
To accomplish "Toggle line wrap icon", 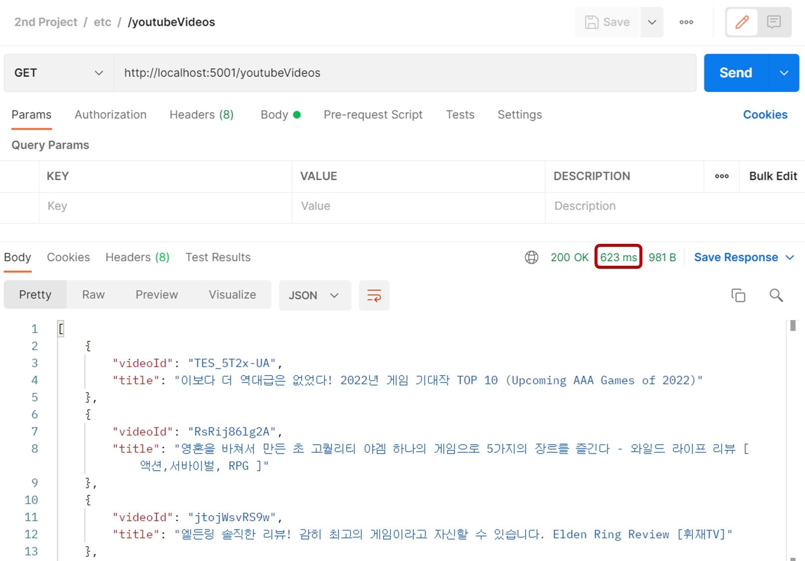I will click(x=374, y=295).
